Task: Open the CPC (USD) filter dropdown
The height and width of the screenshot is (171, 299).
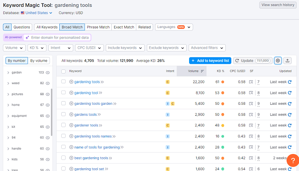Action: [x=89, y=48]
